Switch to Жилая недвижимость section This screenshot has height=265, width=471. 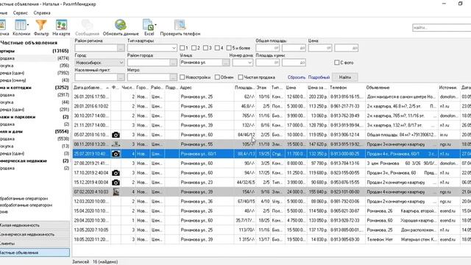(35, 225)
